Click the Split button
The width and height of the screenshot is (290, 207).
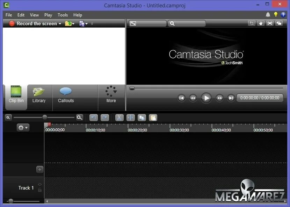tap(131, 118)
